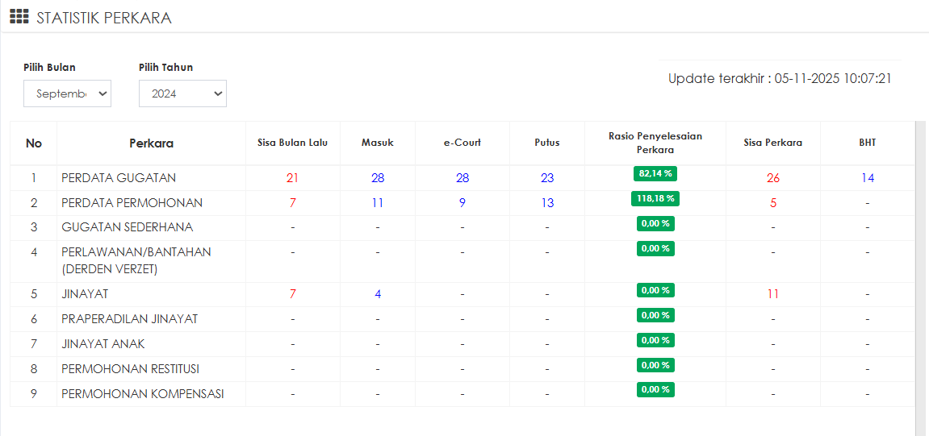Click the grid icon beside Statistik Perkara
929x436 pixels.
(19, 17)
